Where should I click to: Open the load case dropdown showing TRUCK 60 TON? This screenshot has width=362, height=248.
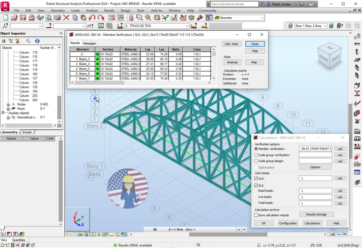tap(187, 26)
